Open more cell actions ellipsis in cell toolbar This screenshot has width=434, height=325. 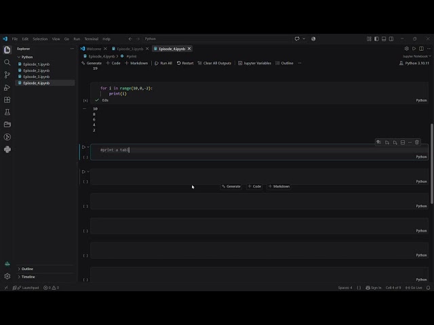tap(410, 142)
